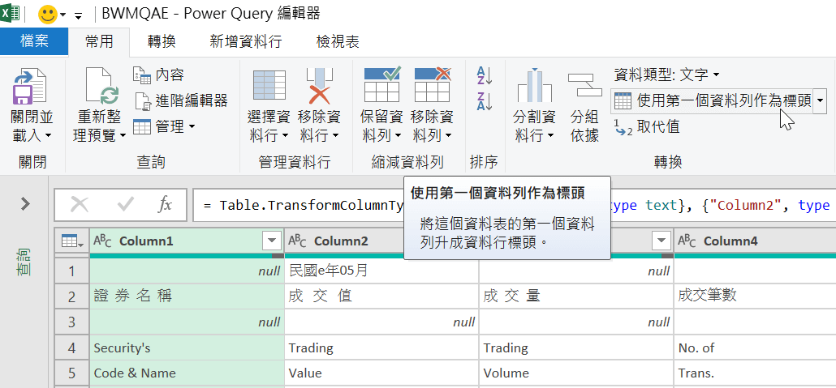This screenshot has height=388, width=836.
Task: Click the 保留資料列 icon
Action: click(382, 85)
